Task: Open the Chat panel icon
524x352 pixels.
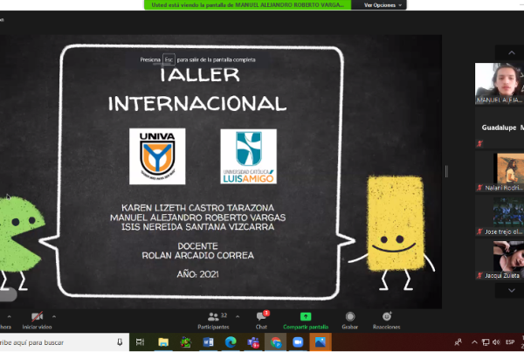Action: click(261, 316)
